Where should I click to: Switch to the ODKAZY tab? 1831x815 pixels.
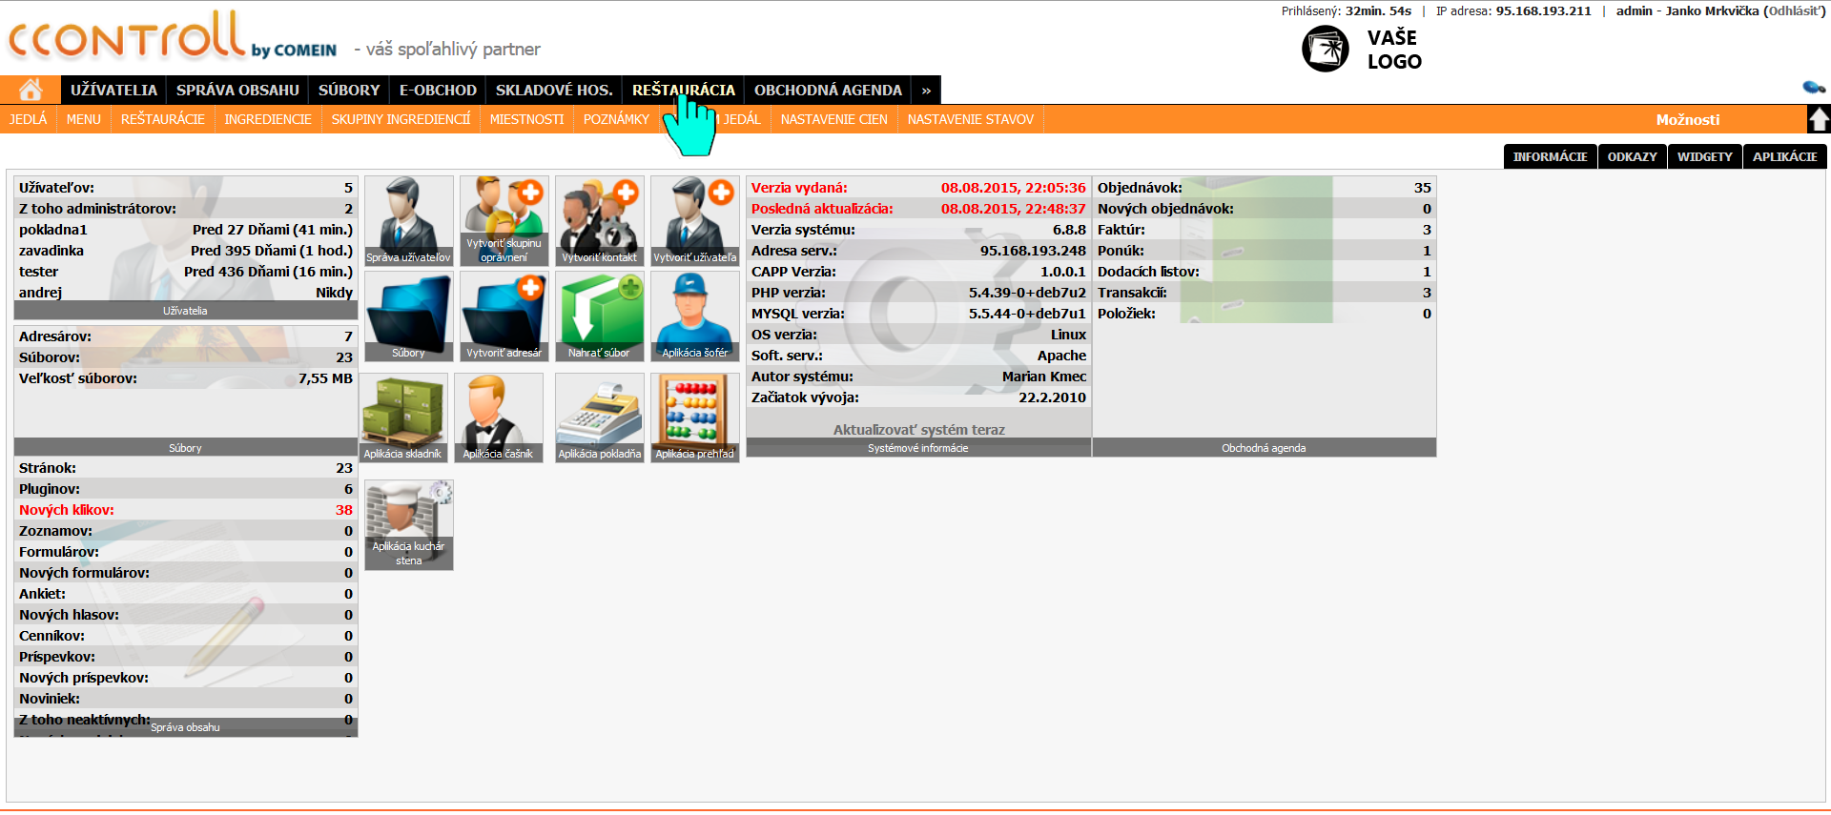point(1632,156)
